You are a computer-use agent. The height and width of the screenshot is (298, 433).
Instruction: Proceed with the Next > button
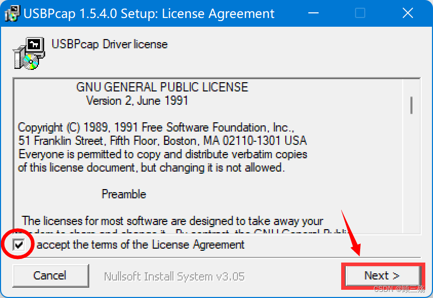coord(383,275)
